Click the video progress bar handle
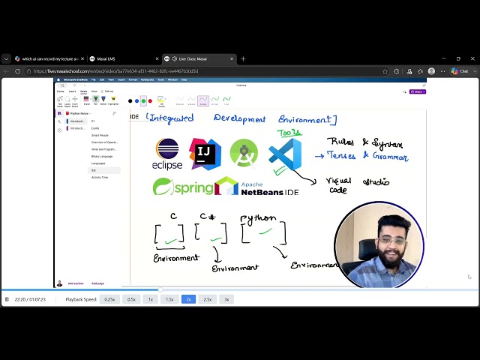 point(160,289)
